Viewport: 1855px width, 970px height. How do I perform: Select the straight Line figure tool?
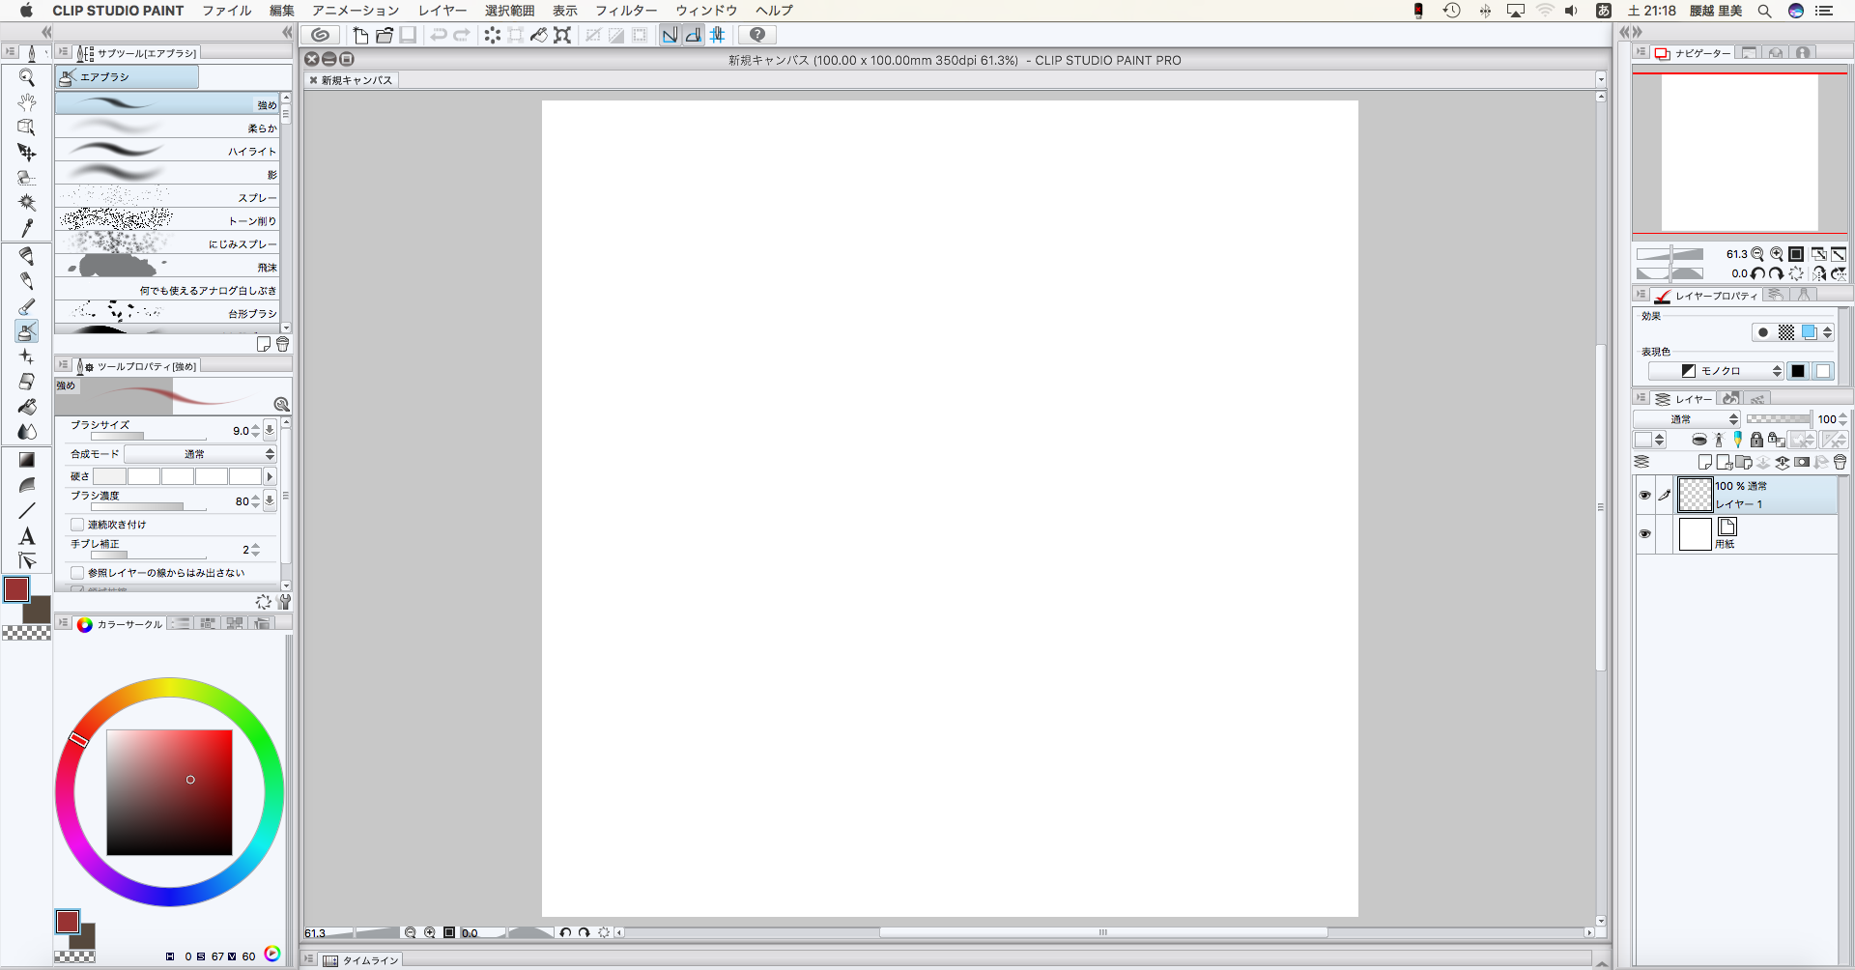click(27, 510)
